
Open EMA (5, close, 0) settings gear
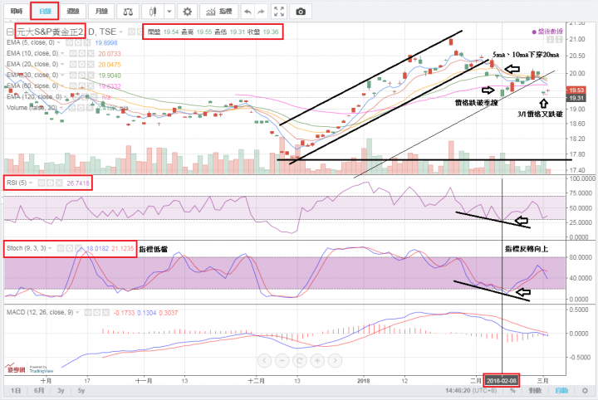pos(78,42)
